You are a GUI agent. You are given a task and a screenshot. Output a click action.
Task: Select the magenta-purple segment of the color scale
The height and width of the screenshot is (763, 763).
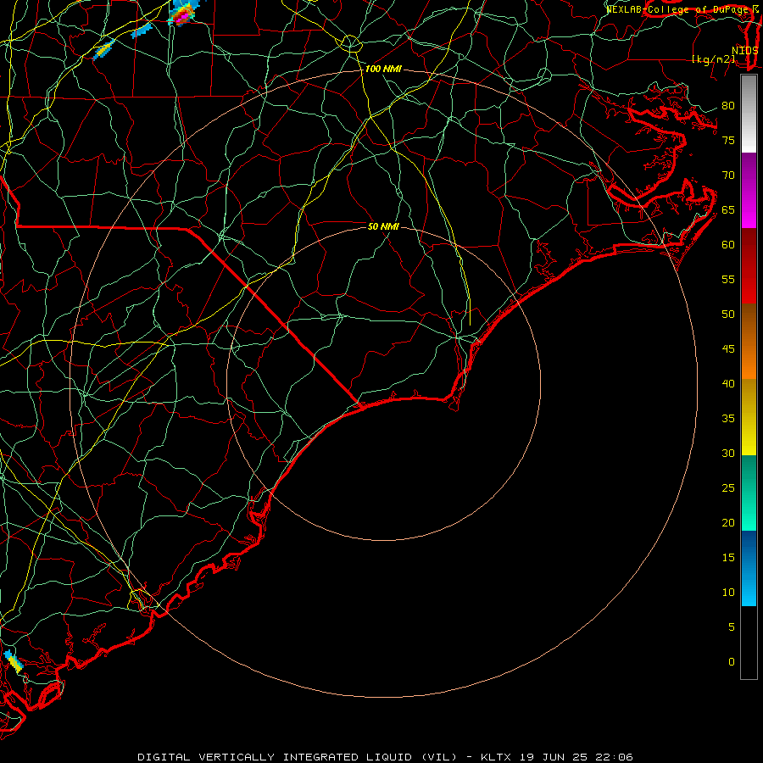[x=749, y=190]
